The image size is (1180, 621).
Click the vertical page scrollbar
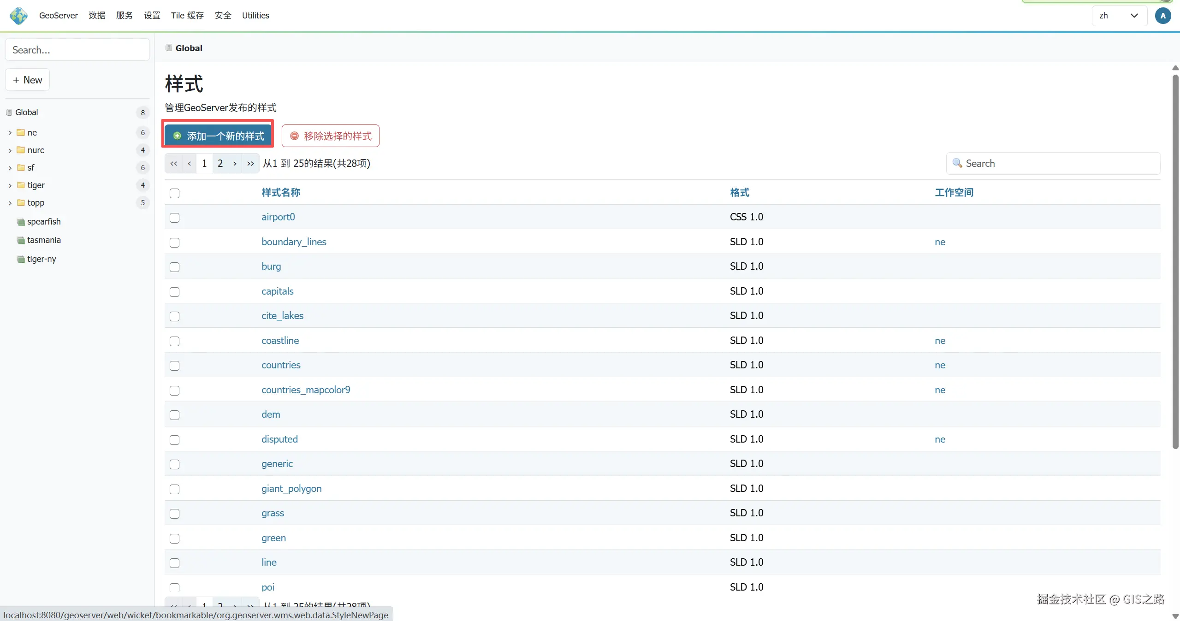[1175, 261]
